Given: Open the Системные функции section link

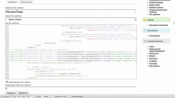Looking at the screenshot, I should pyautogui.click(x=155, y=41).
